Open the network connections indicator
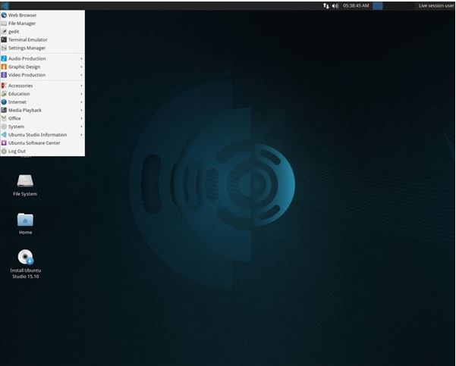The image size is (456, 366). point(326,5)
